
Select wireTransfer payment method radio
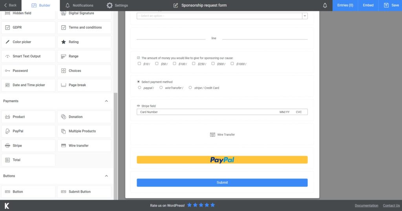pyautogui.click(x=161, y=88)
